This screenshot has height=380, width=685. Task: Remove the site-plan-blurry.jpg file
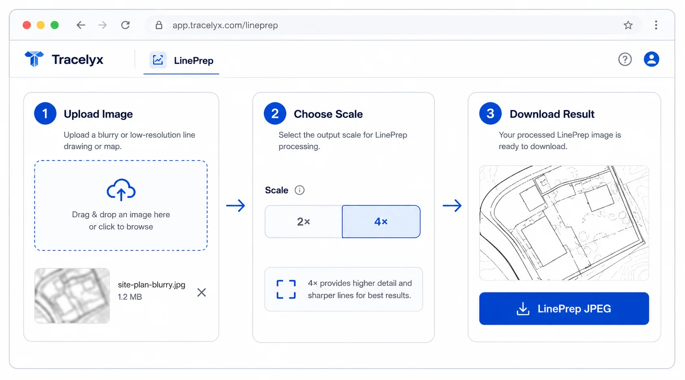point(201,292)
